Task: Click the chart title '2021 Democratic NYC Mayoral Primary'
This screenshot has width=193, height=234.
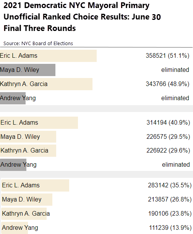Action: tap(76, 5)
